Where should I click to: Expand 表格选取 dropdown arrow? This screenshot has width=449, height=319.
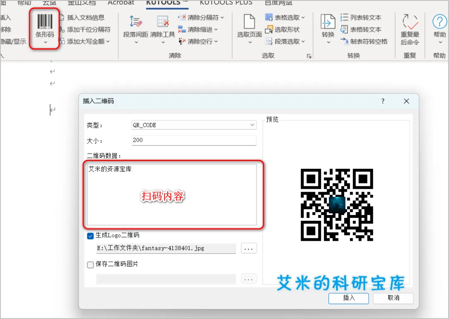coord(303,17)
